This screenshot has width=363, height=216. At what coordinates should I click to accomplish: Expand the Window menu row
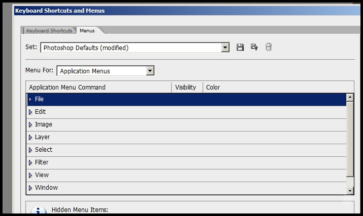[30, 188]
